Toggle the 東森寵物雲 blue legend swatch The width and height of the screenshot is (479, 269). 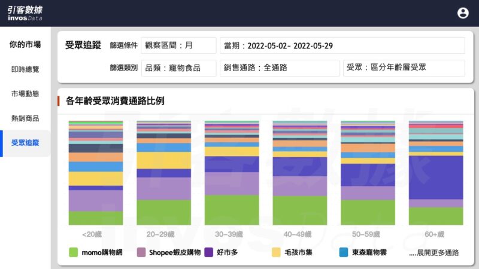tap(344, 252)
